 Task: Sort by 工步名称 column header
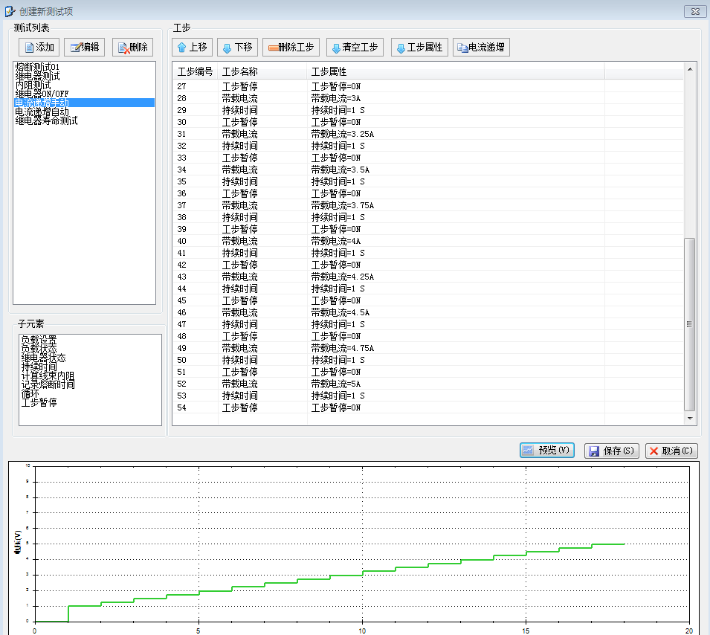[262, 71]
